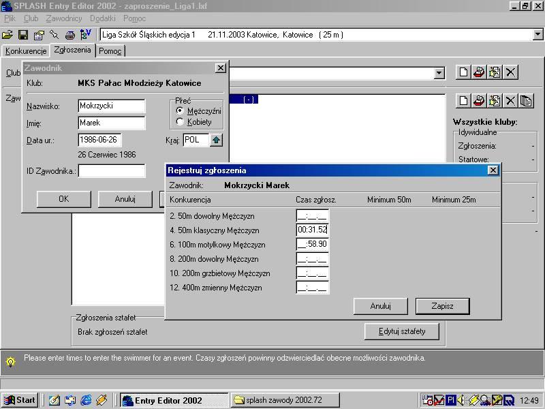Select the Kobiety gender radio button
The height and width of the screenshot is (409, 545).
[x=180, y=122]
